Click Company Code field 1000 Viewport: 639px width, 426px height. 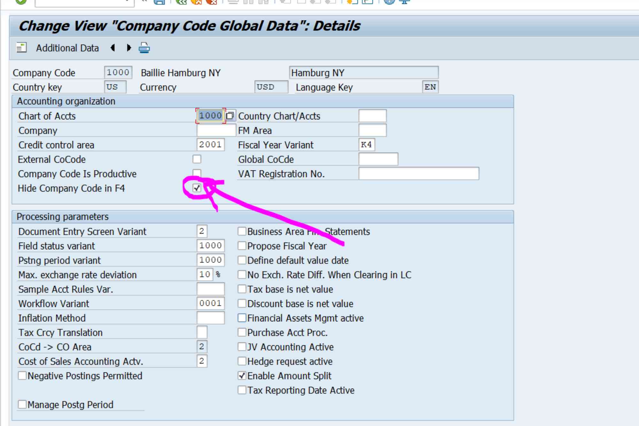tap(118, 72)
